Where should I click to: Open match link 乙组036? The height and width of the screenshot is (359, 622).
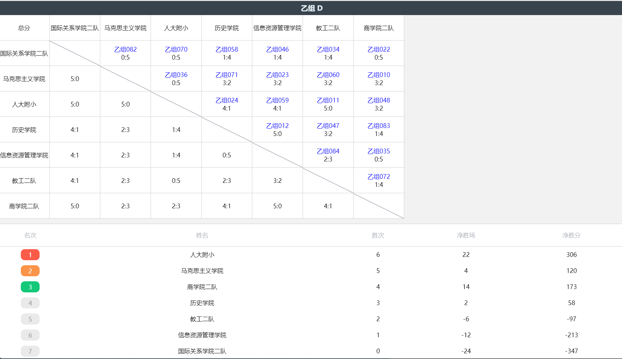click(176, 75)
